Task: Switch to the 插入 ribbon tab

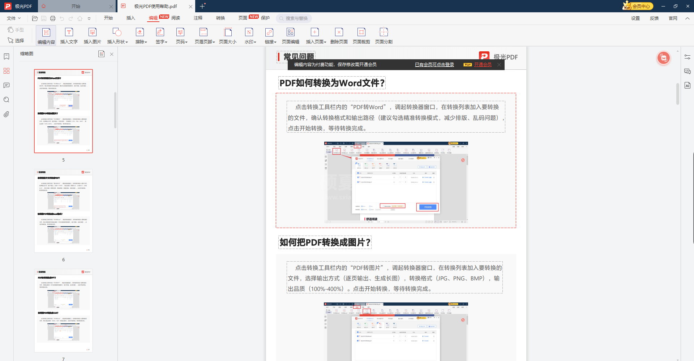Action: click(131, 18)
